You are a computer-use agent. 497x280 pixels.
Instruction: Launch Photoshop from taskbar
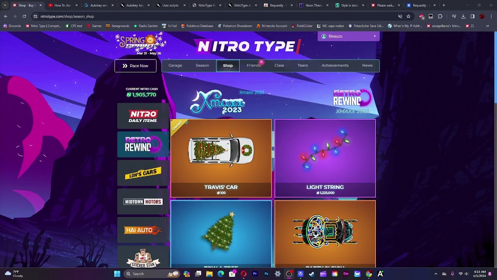click(x=266, y=274)
